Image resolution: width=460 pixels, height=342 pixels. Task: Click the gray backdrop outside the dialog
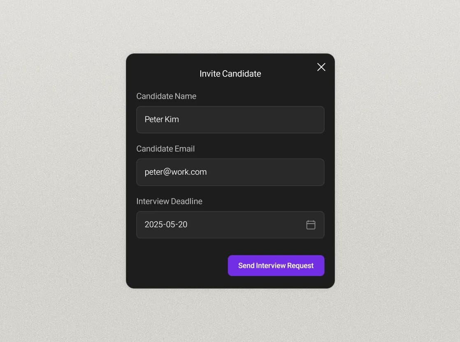point(62,164)
